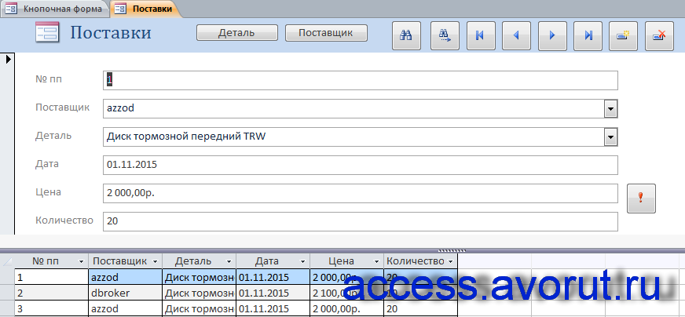Click the Дата field with 01.11.2015

(x=361, y=165)
